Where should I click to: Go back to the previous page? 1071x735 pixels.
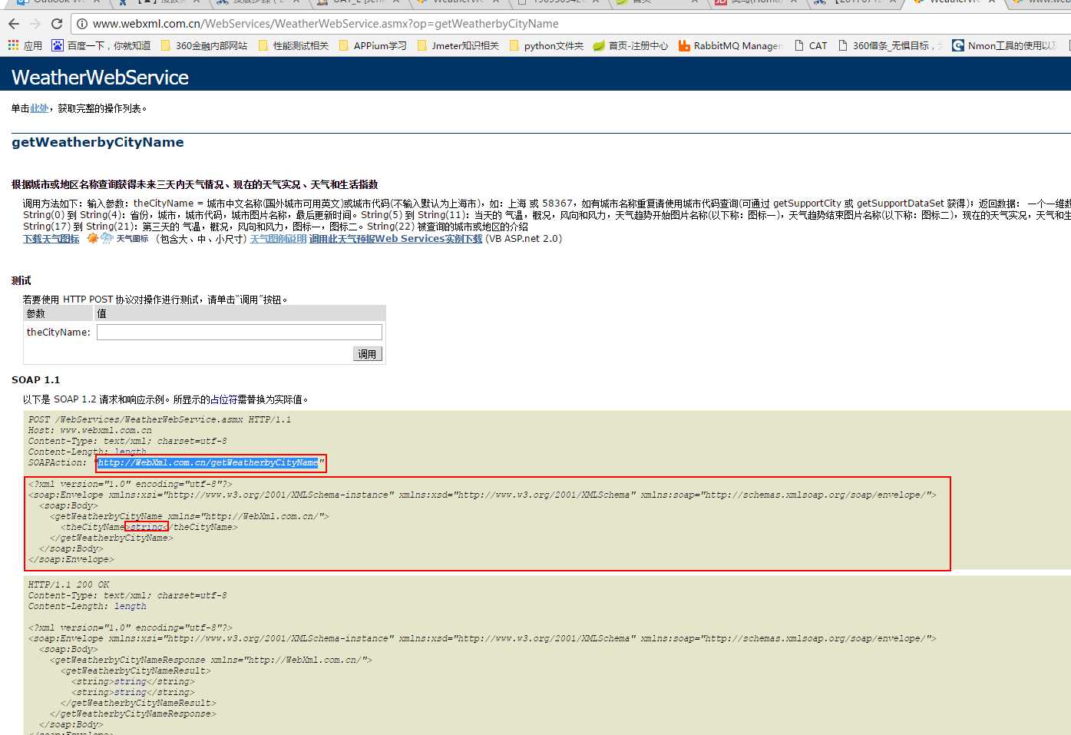pyautogui.click(x=13, y=24)
